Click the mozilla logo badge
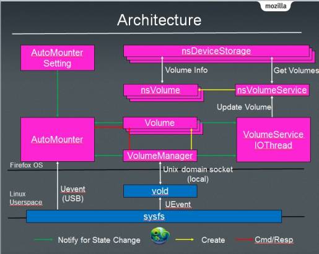Screen dimensions: 319x254 [276, 6]
